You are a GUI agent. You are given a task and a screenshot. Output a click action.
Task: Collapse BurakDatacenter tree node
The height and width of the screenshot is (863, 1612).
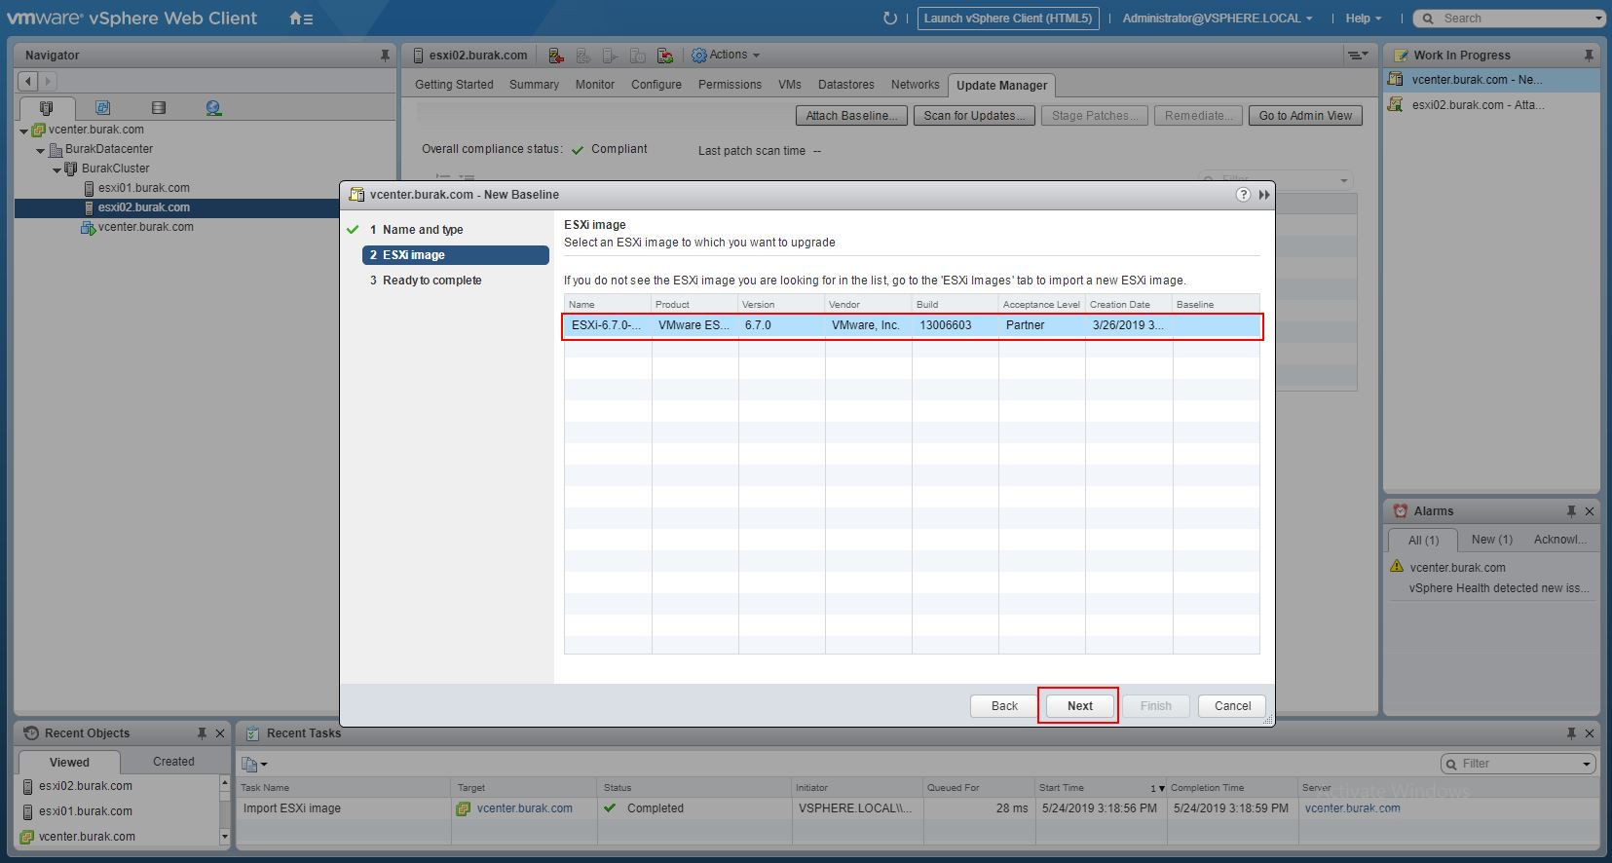coord(41,150)
